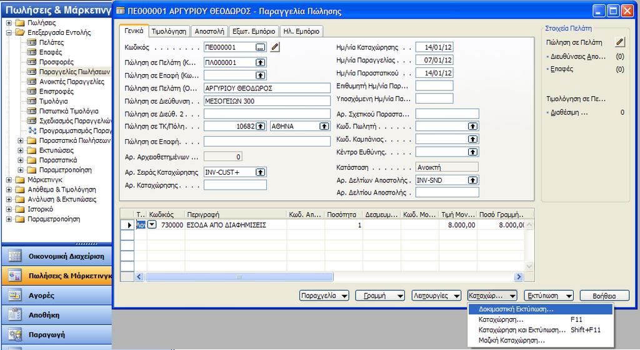Click the horizontal scrollbar thumb under order lines
Screen dimensions: 640x350
(239, 277)
